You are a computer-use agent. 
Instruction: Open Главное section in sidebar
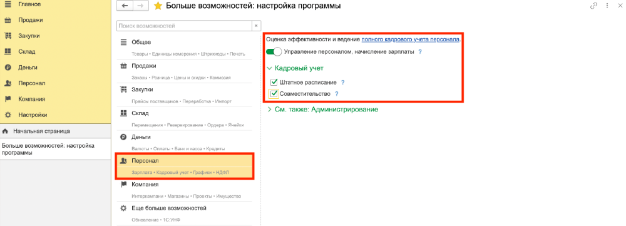click(x=29, y=4)
